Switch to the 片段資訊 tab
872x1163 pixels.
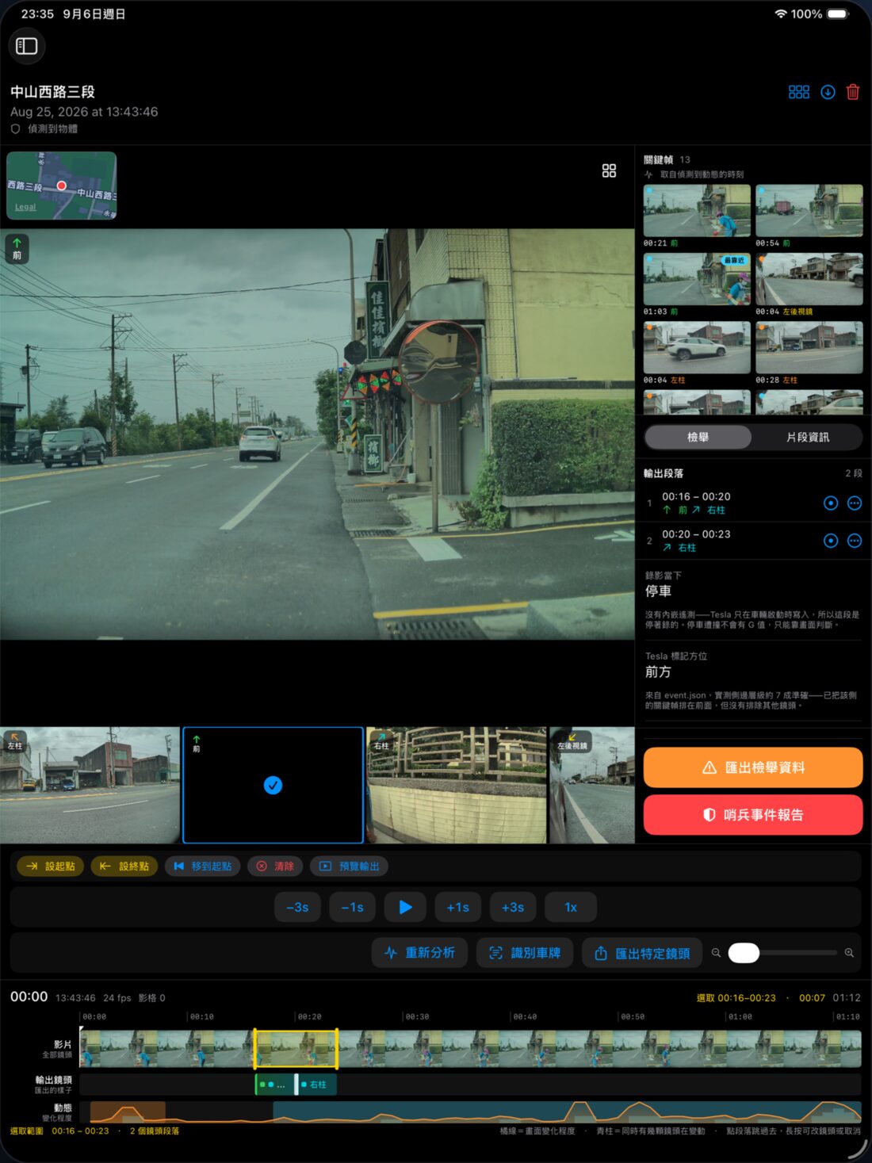tap(807, 437)
